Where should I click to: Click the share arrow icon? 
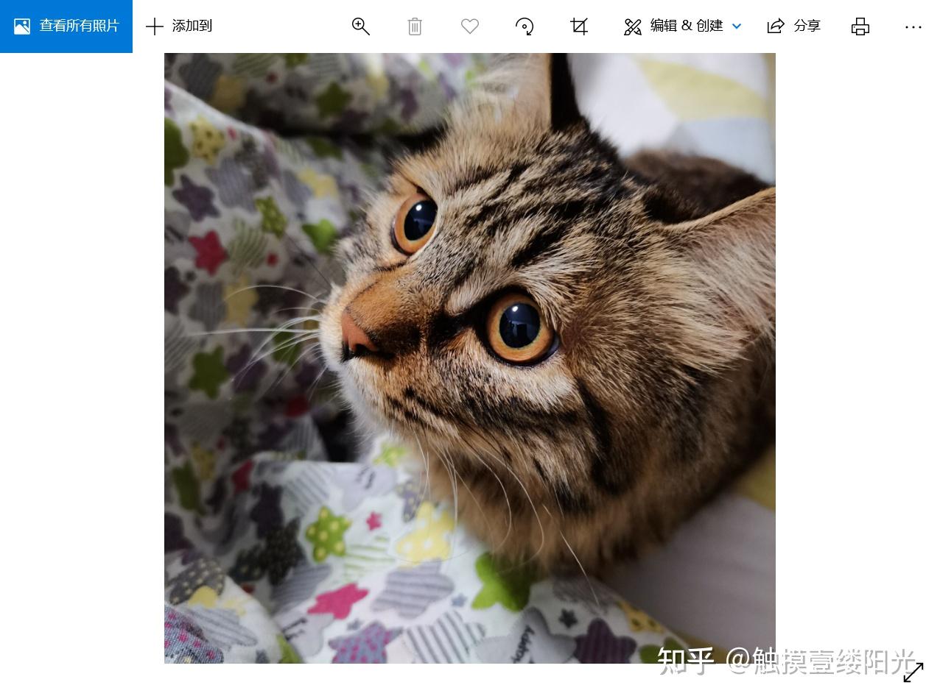coord(776,26)
